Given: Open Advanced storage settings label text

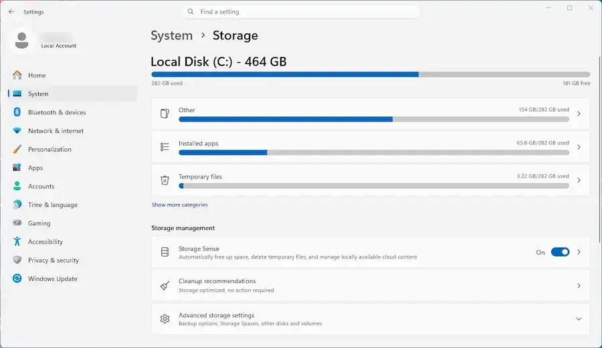Looking at the screenshot, I should pyautogui.click(x=217, y=315).
